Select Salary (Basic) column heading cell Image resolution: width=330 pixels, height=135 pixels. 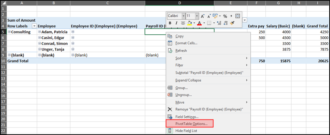click(278, 26)
